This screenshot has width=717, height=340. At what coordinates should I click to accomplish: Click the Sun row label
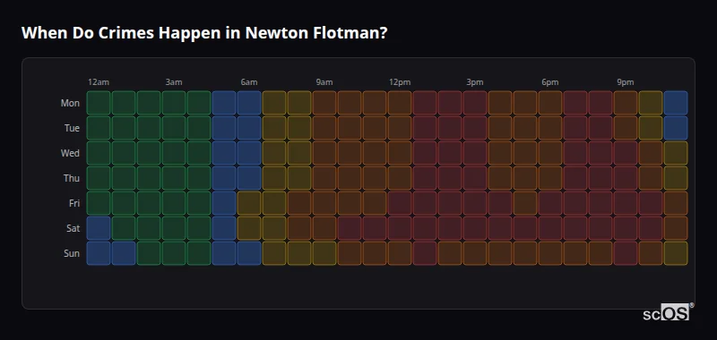click(x=72, y=254)
